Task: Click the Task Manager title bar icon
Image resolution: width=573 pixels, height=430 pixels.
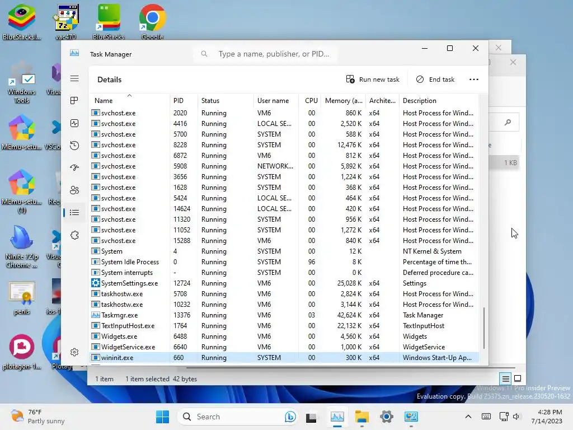Action: (74, 53)
